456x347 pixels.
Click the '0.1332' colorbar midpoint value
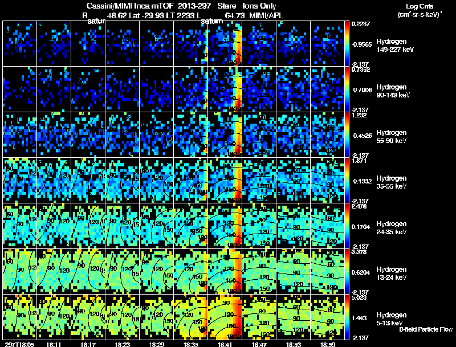tap(361, 181)
